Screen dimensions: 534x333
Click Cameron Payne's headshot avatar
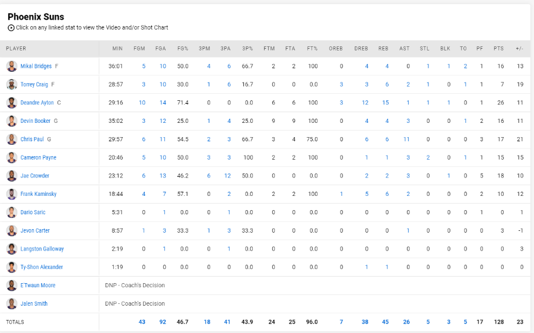pyautogui.click(x=12, y=157)
